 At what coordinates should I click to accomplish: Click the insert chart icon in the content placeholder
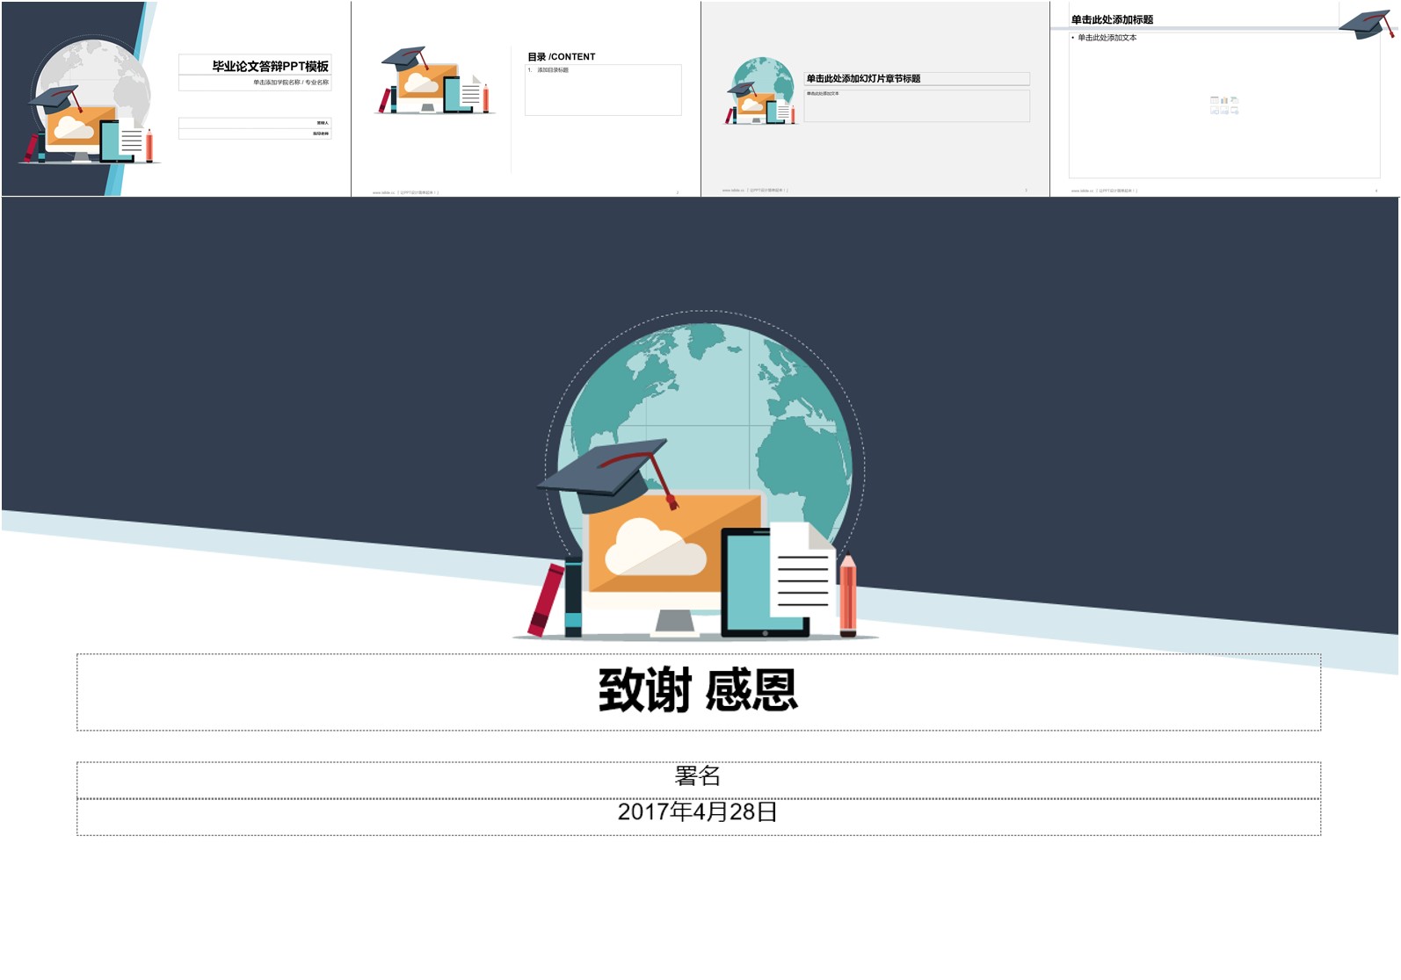[1224, 100]
